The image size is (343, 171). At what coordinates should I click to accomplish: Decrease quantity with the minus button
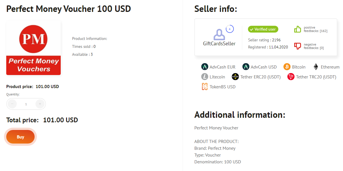[x=12, y=104]
